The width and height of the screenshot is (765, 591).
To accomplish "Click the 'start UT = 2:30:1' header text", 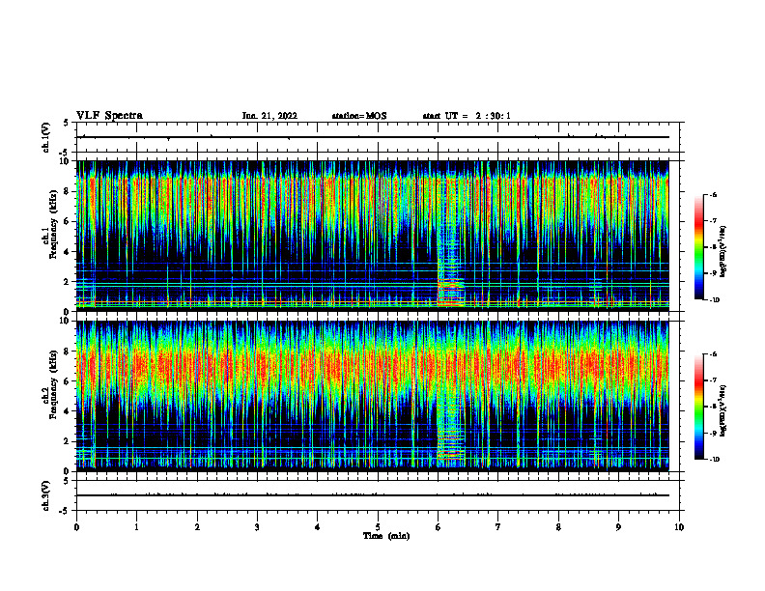I will click(467, 116).
